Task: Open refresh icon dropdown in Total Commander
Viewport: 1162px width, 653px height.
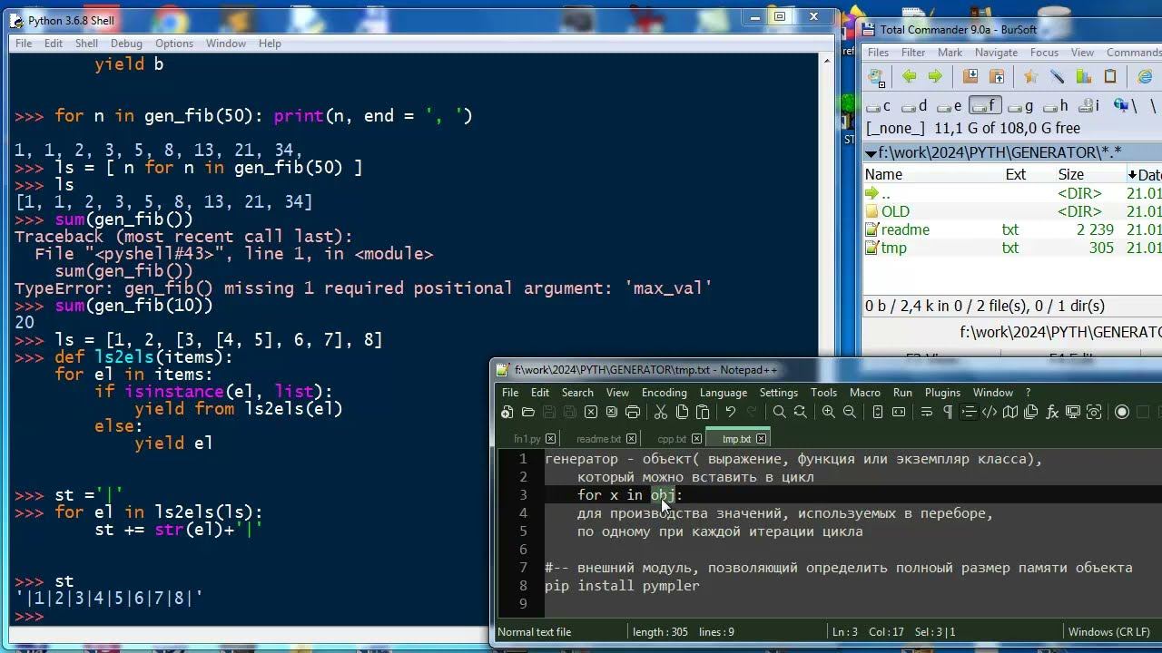Action: click(882, 84)
